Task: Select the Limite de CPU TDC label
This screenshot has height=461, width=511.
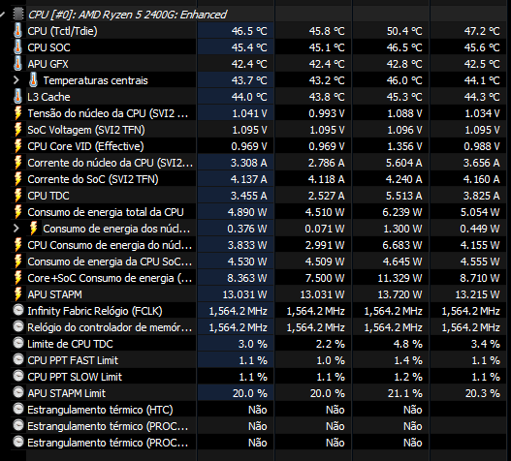Action: pos(70,344)
